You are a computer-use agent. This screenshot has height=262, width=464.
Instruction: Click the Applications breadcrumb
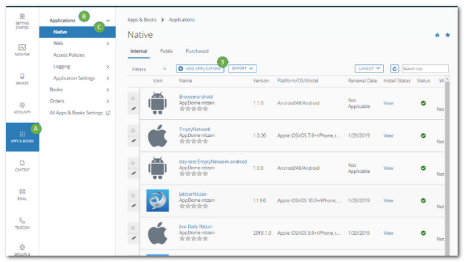tap(182, 20)
